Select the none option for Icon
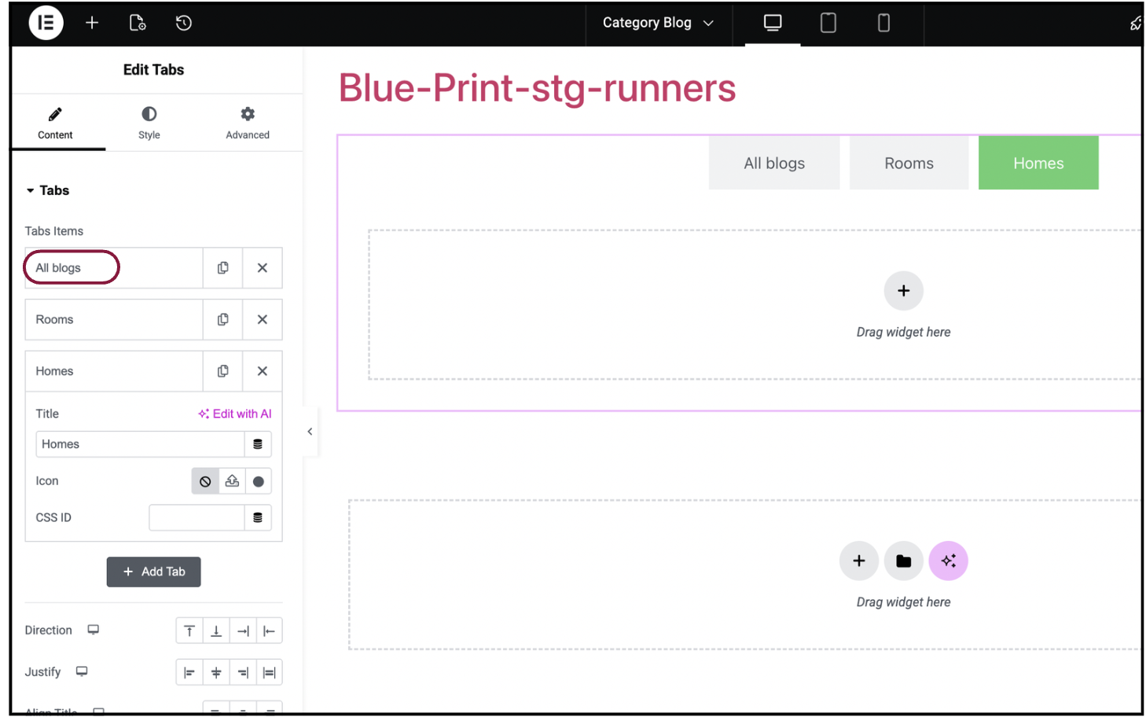Viewport: 1146px width, 717px height. click(x=205, y=481)
